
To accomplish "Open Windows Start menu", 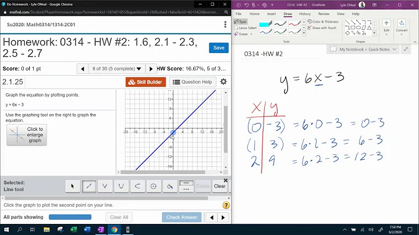I will coord(6,230).
